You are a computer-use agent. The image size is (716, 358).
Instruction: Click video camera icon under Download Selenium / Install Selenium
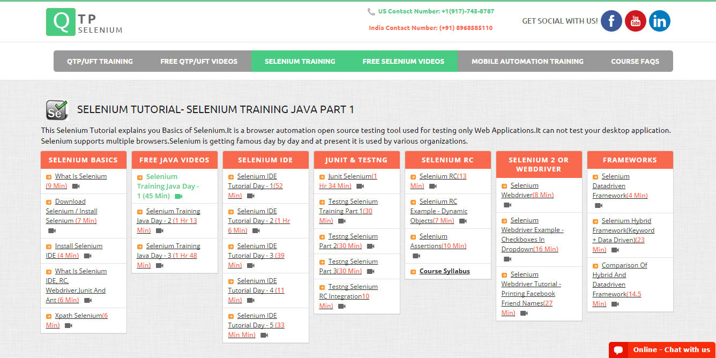pos(52,230)
